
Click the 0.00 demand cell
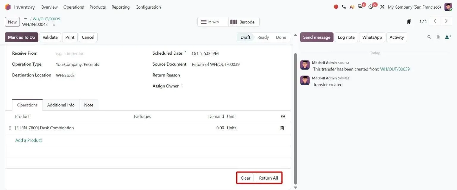(x=220, y=128)
